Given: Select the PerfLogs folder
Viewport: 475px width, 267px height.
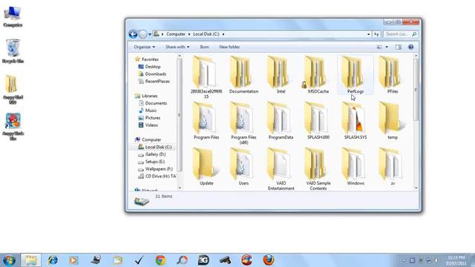Looking at the screenshot, I should click(356, 75).
